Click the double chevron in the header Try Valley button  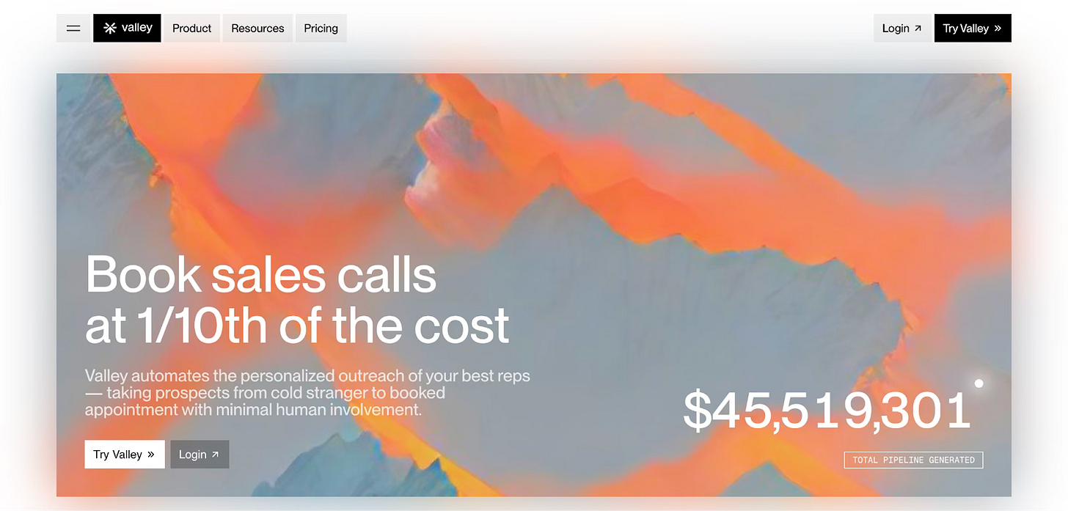(x=998, y=29)
